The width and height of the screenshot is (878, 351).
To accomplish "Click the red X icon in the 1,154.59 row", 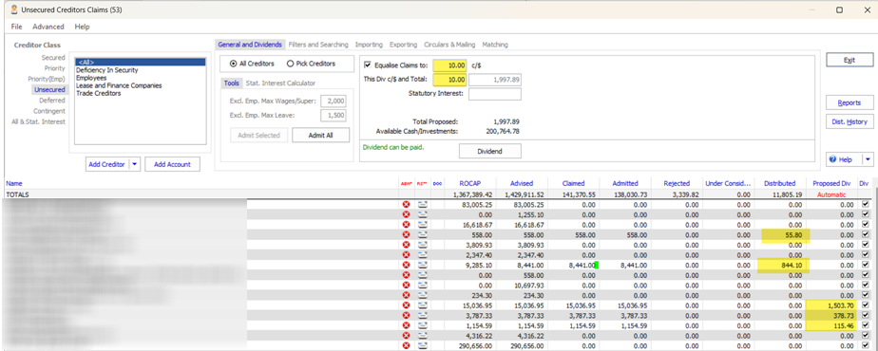I will [x=407, y=325].
